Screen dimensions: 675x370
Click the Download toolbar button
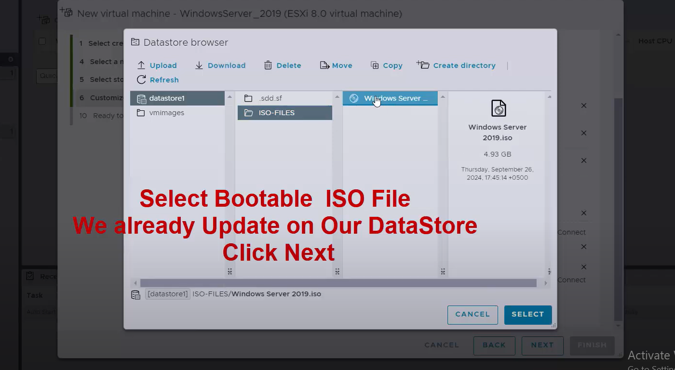[x=221, y=66]
